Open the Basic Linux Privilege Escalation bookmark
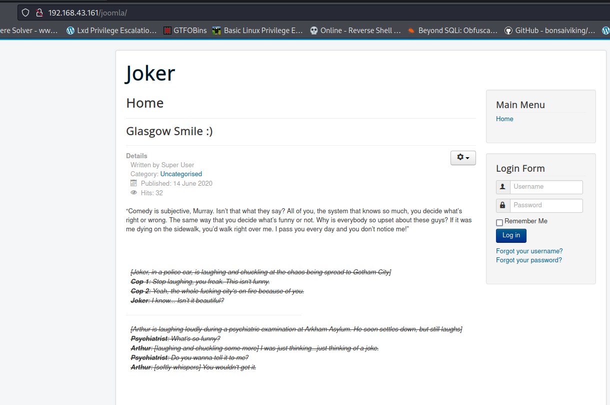This screenshot has height=405, width=610. pyautogui.click(x=257, y=31)
